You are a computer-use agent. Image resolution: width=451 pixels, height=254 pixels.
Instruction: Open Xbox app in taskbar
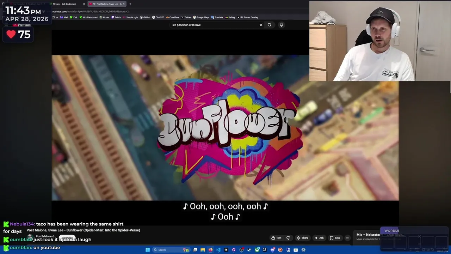pos(257,250)
